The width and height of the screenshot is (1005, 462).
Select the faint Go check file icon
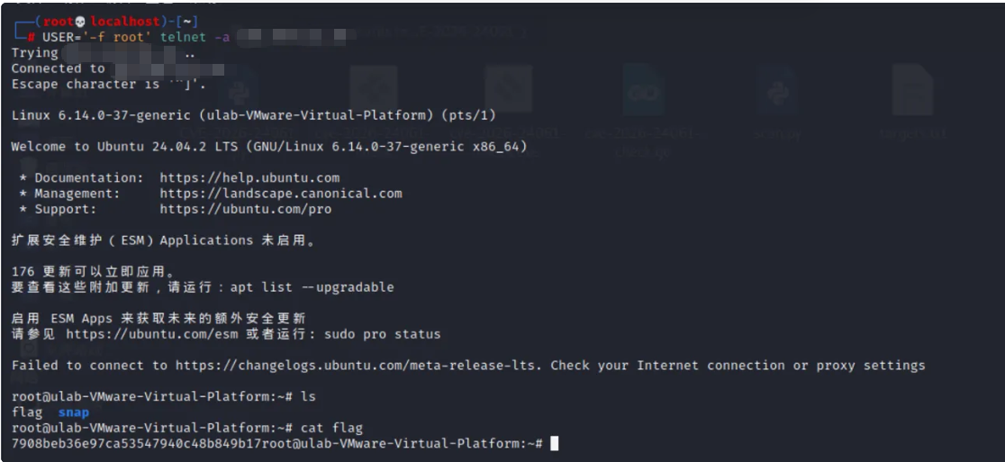pos(644,90)
